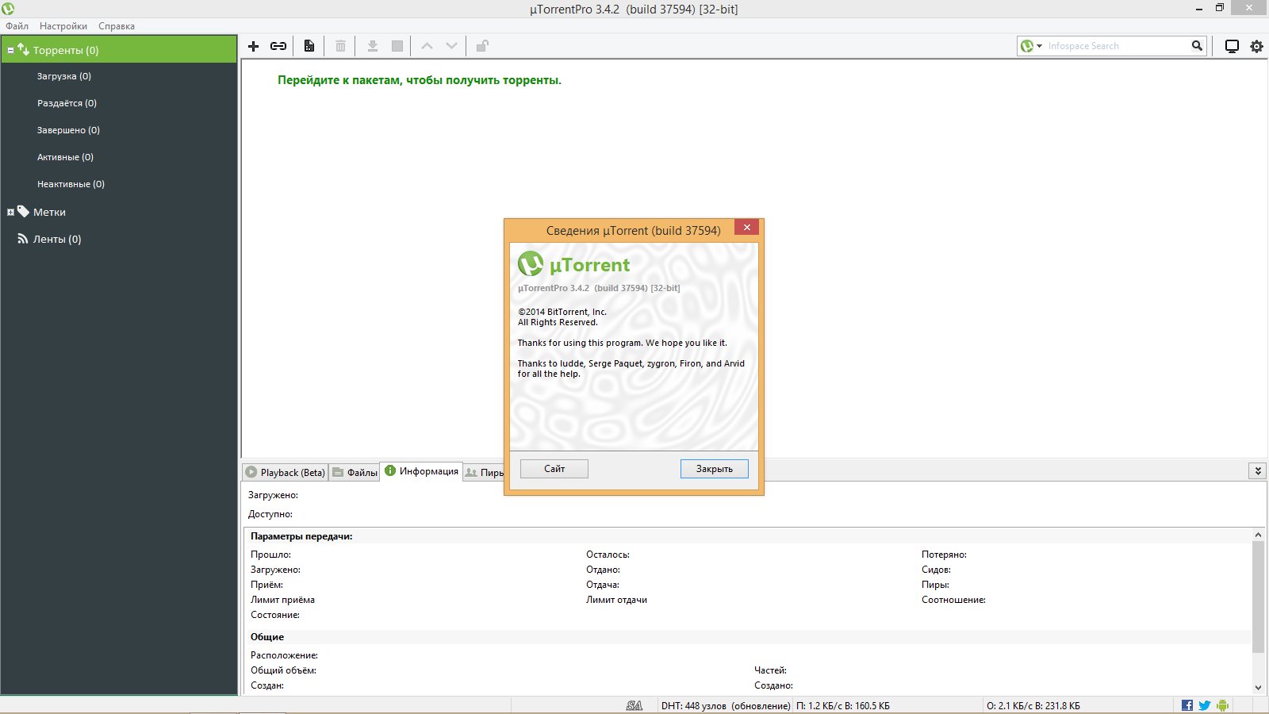The image size is (1269, 714).
Task: Click the Stop torrent square icon
Action: click(397, 46)
